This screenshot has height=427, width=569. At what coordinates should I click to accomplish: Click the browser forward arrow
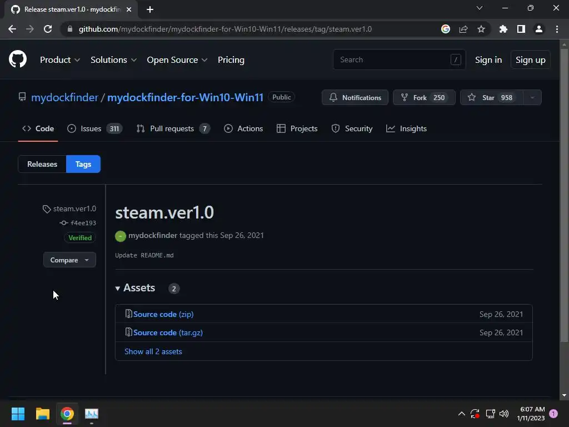coord(30,29)
